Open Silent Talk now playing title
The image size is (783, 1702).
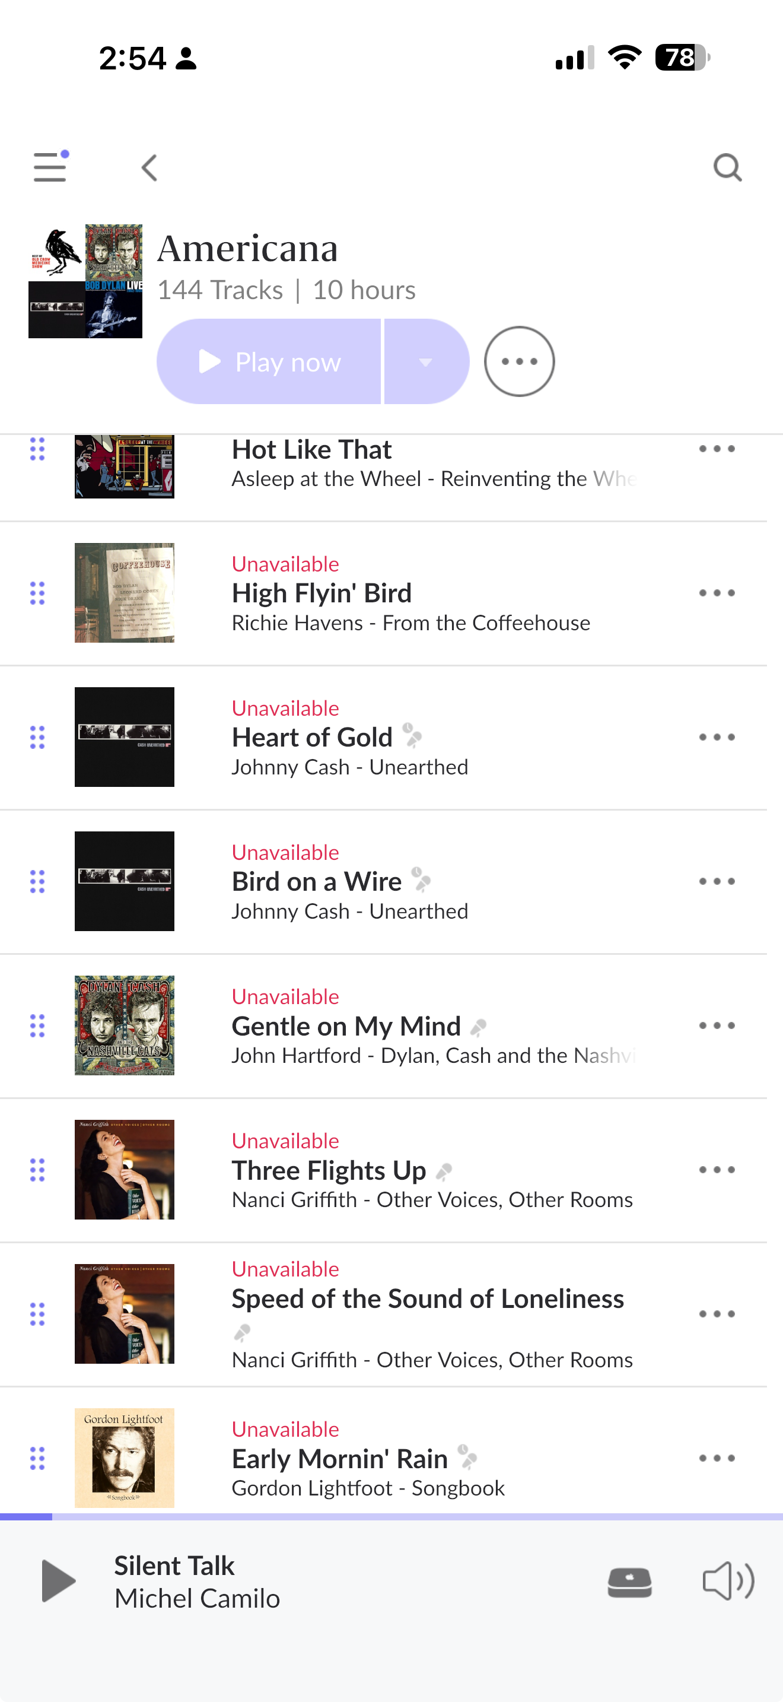(x=174, y=1566)
